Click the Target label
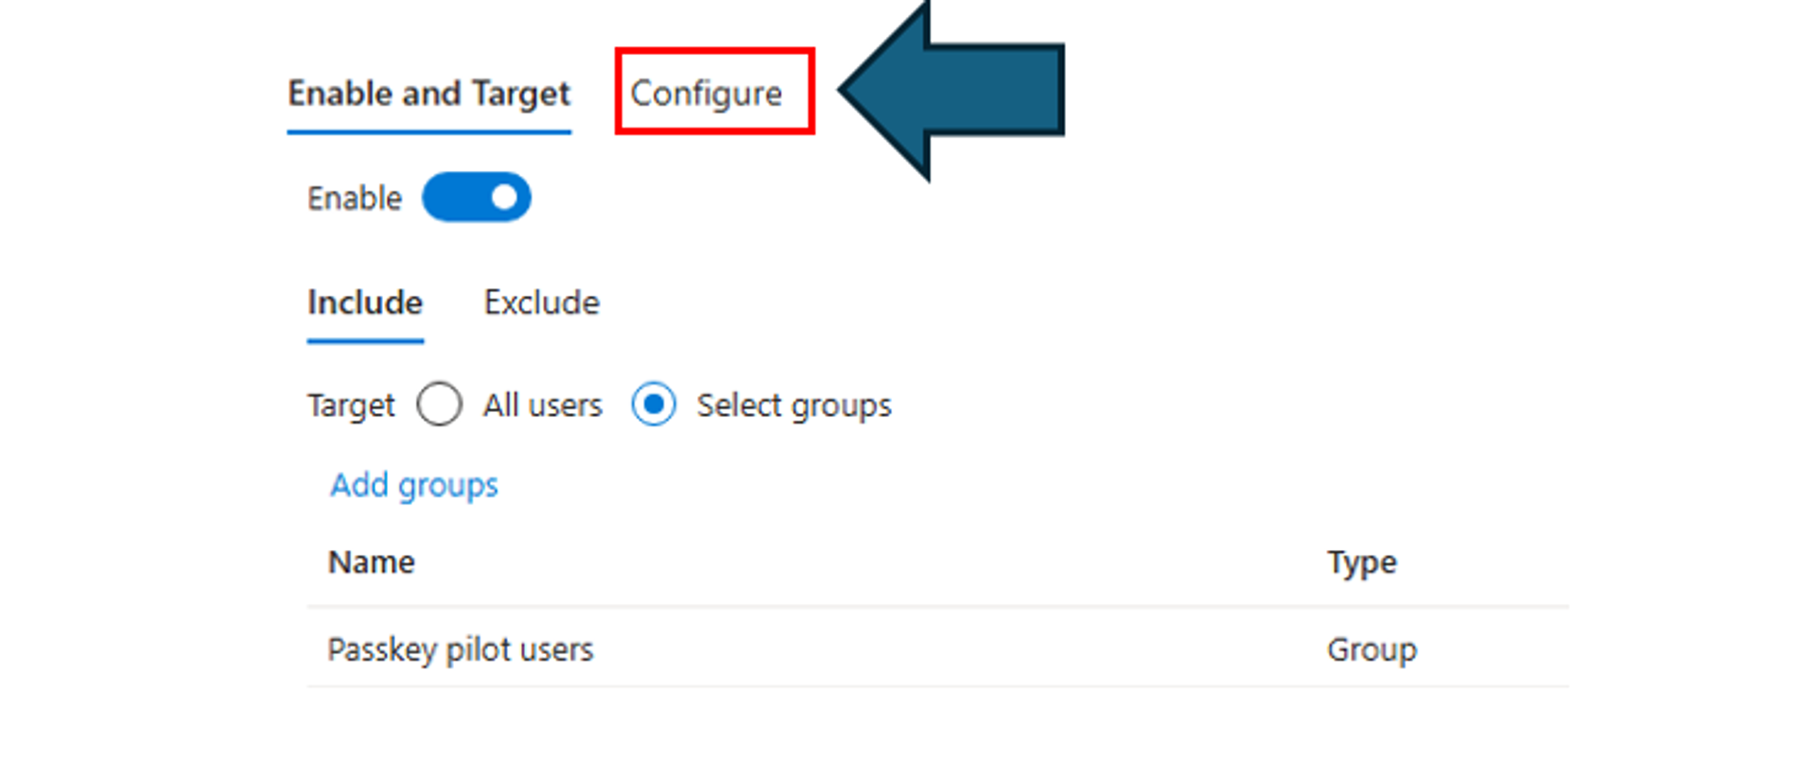 (x=350, y=405)
